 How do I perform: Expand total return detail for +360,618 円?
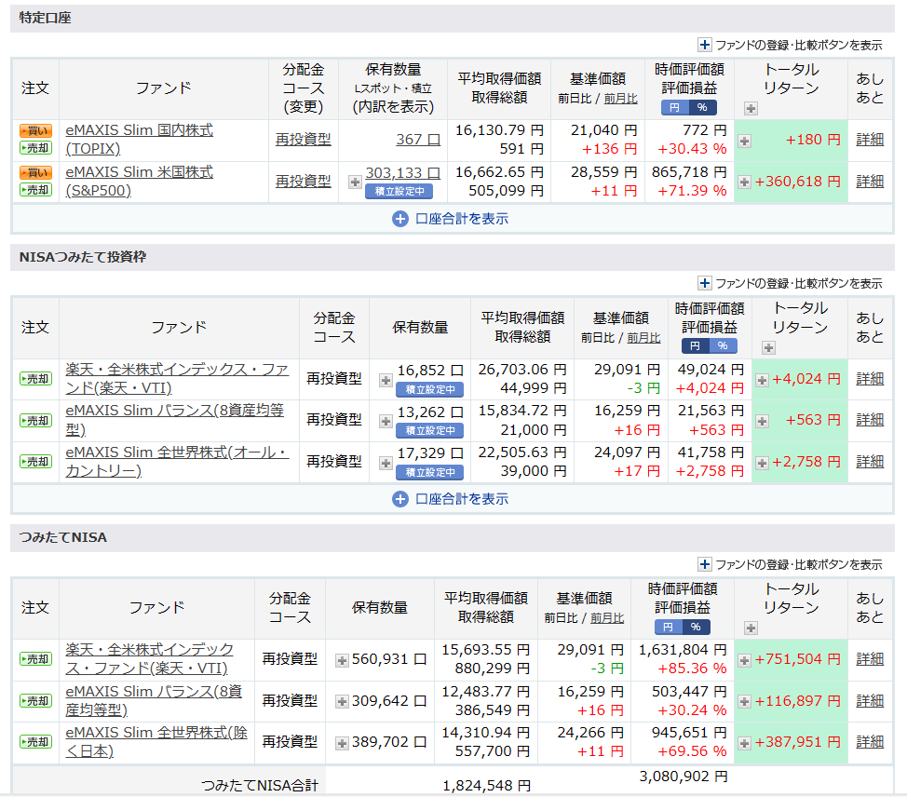[x=744, y=182]
